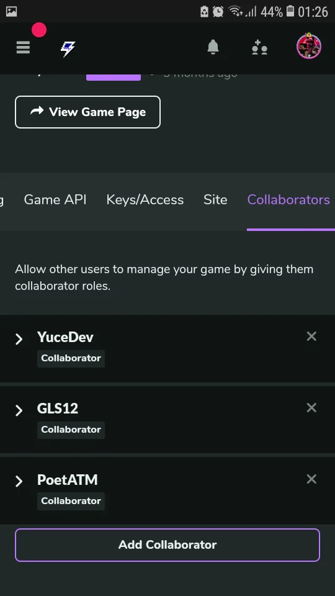
Task: Open the friends list icon
Action: [x=260, y=48]
